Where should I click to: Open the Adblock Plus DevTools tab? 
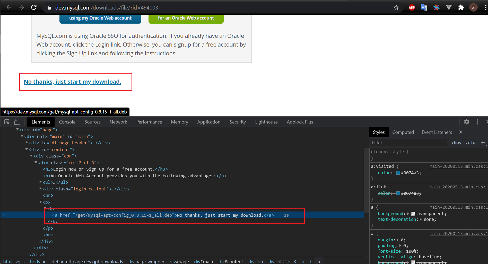click(x=300, y=122)
